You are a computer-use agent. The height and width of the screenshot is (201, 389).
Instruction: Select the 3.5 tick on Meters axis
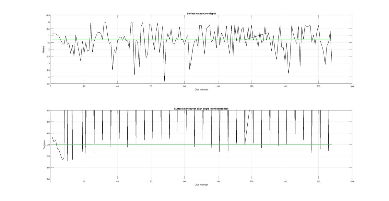[48, 70]
